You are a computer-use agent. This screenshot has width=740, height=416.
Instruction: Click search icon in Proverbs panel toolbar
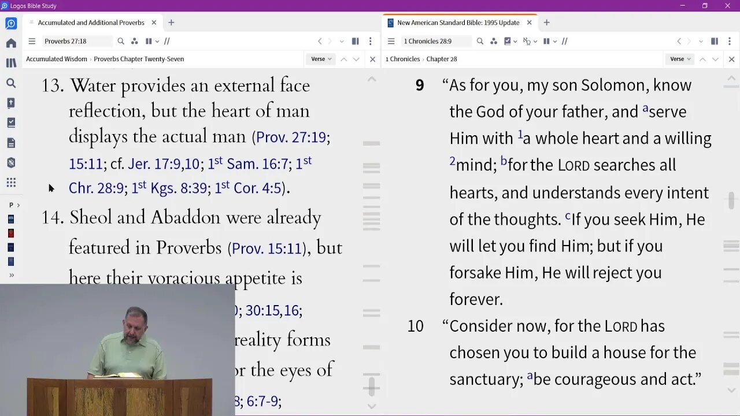click(x=121, y=41)
